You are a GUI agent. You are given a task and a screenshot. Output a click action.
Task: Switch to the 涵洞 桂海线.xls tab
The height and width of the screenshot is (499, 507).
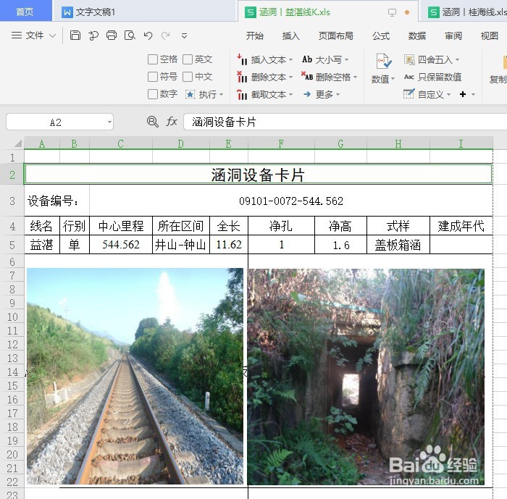point(463,12)
